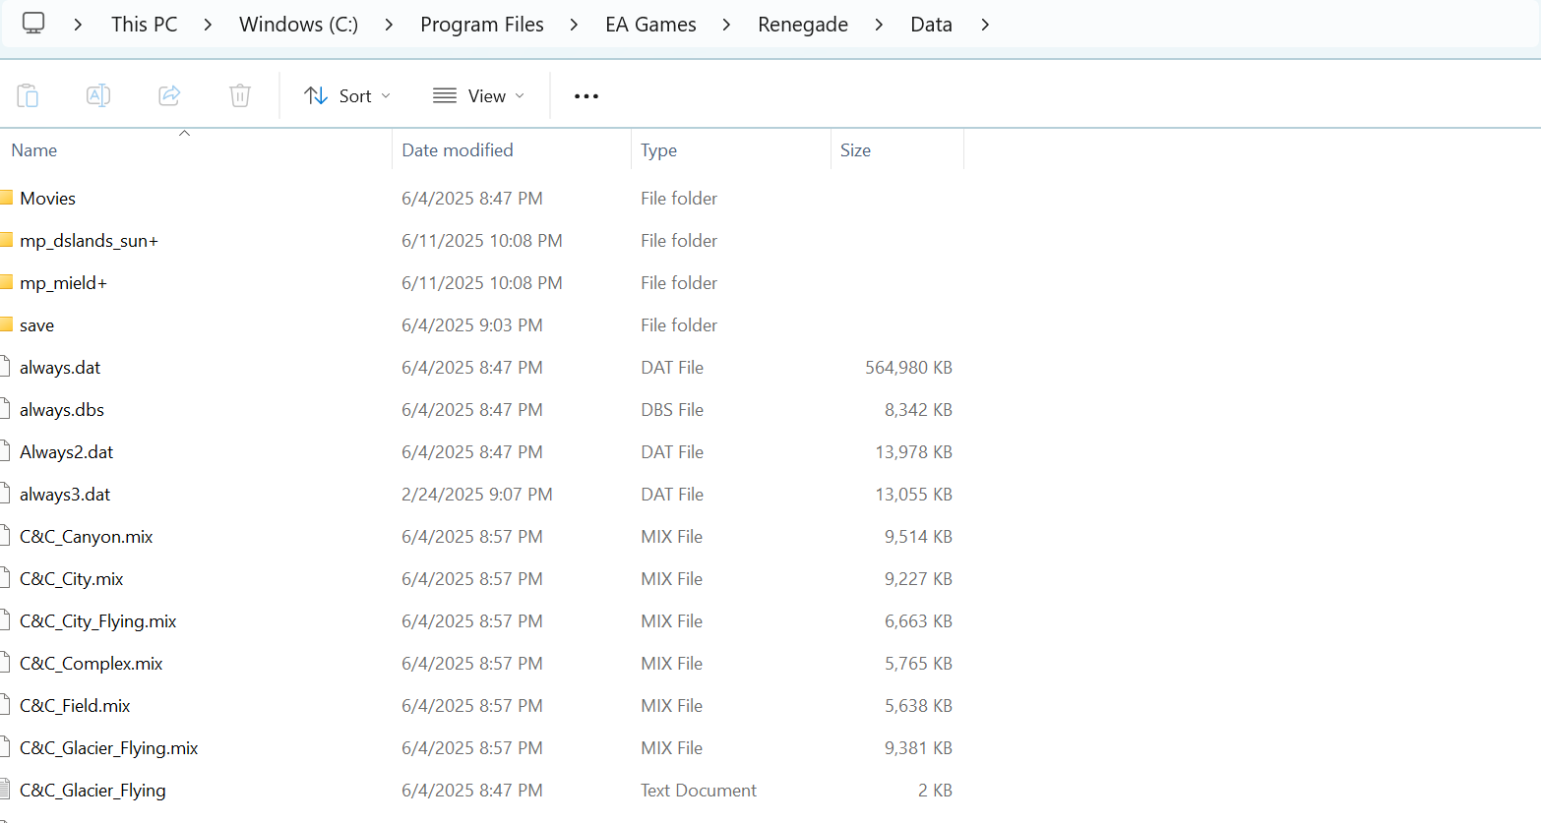This screenshot has width=1541, height=823.
Task: Click the Rename icon in toolbar
Action: [x=98, y=95]
